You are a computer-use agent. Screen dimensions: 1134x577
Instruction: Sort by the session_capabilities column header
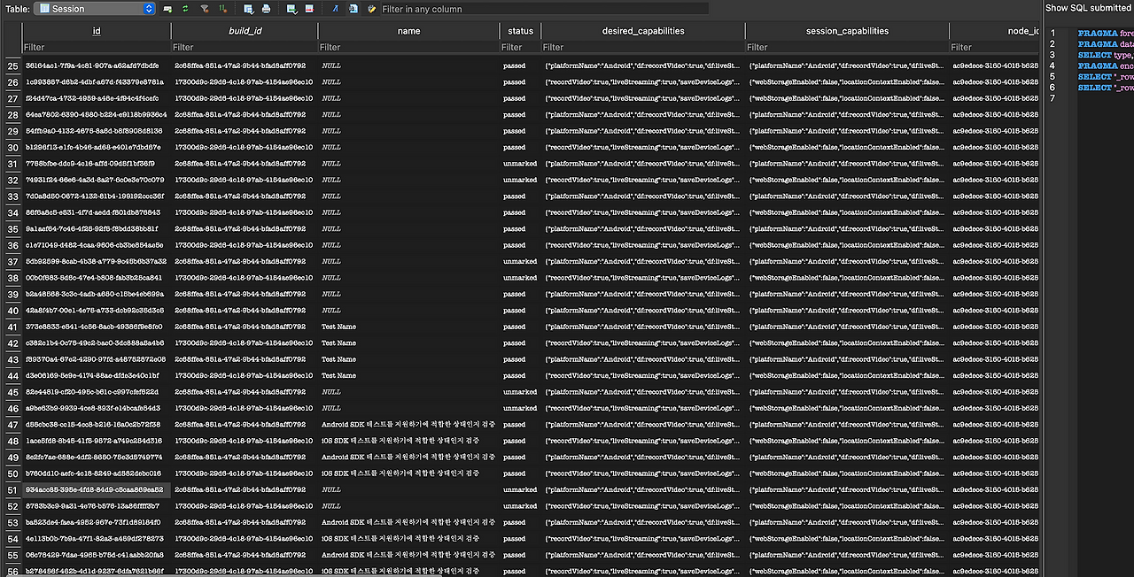click(847, 31)
